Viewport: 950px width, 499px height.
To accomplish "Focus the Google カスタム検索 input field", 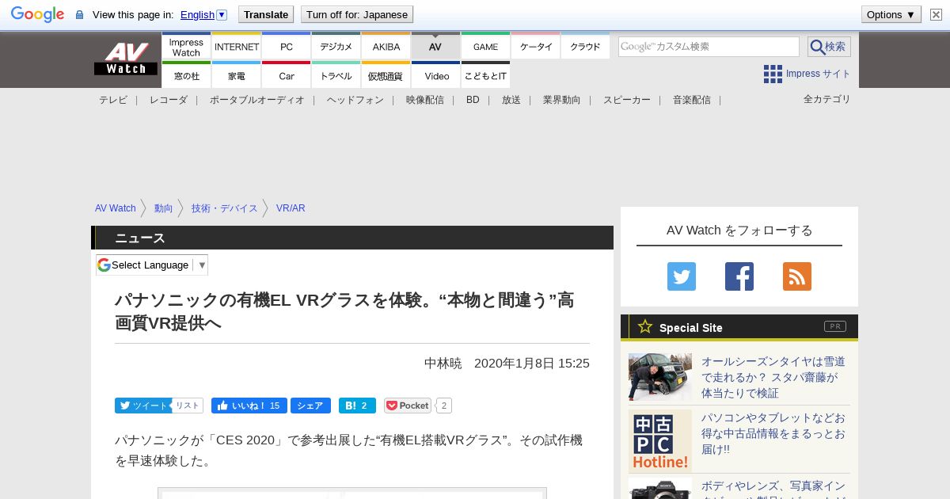I will [709, 47].
